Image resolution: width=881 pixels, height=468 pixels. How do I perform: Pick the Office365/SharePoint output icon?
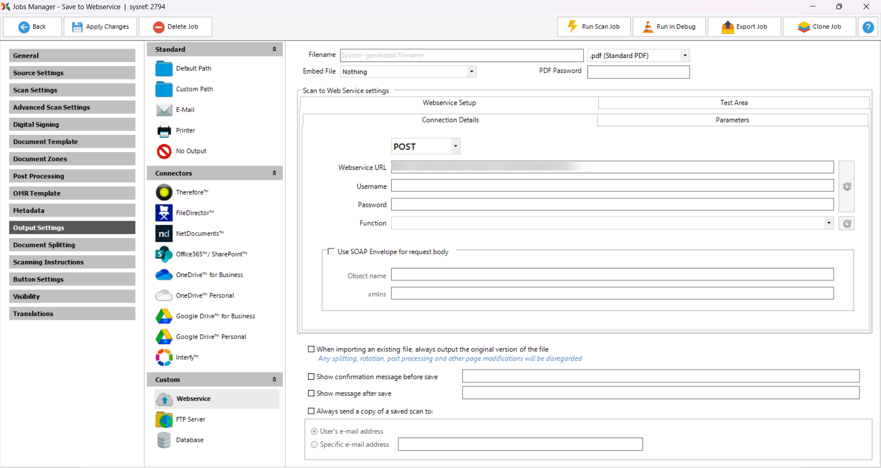164,254
